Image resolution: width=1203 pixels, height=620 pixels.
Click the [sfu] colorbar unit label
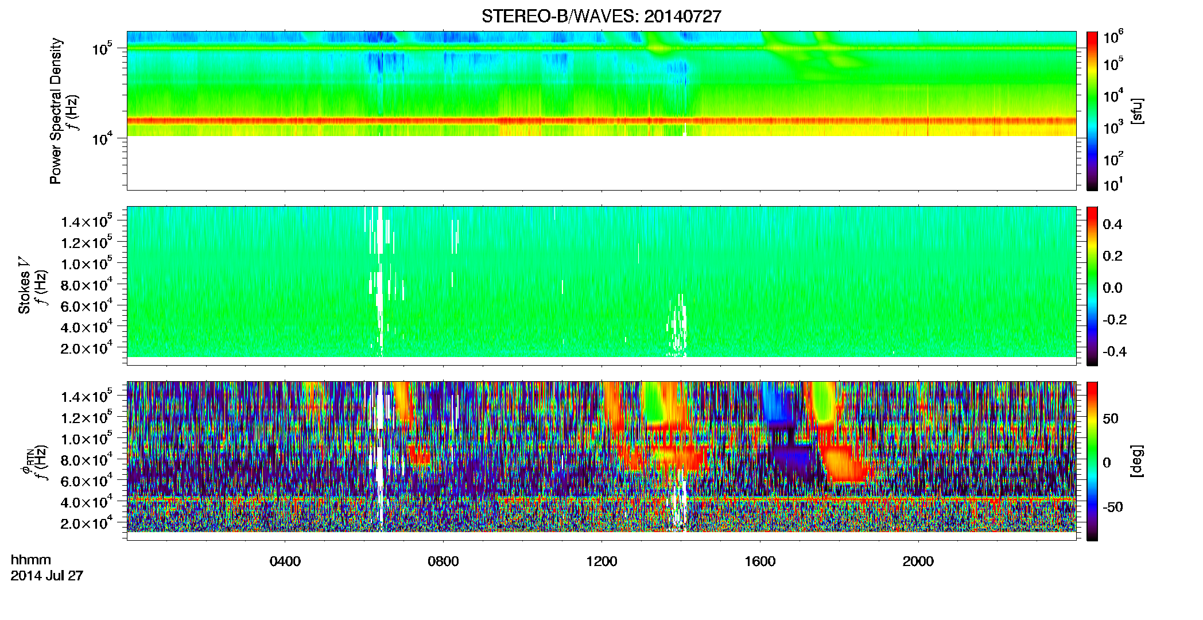pyautogui.click(x=1137, y=111)
